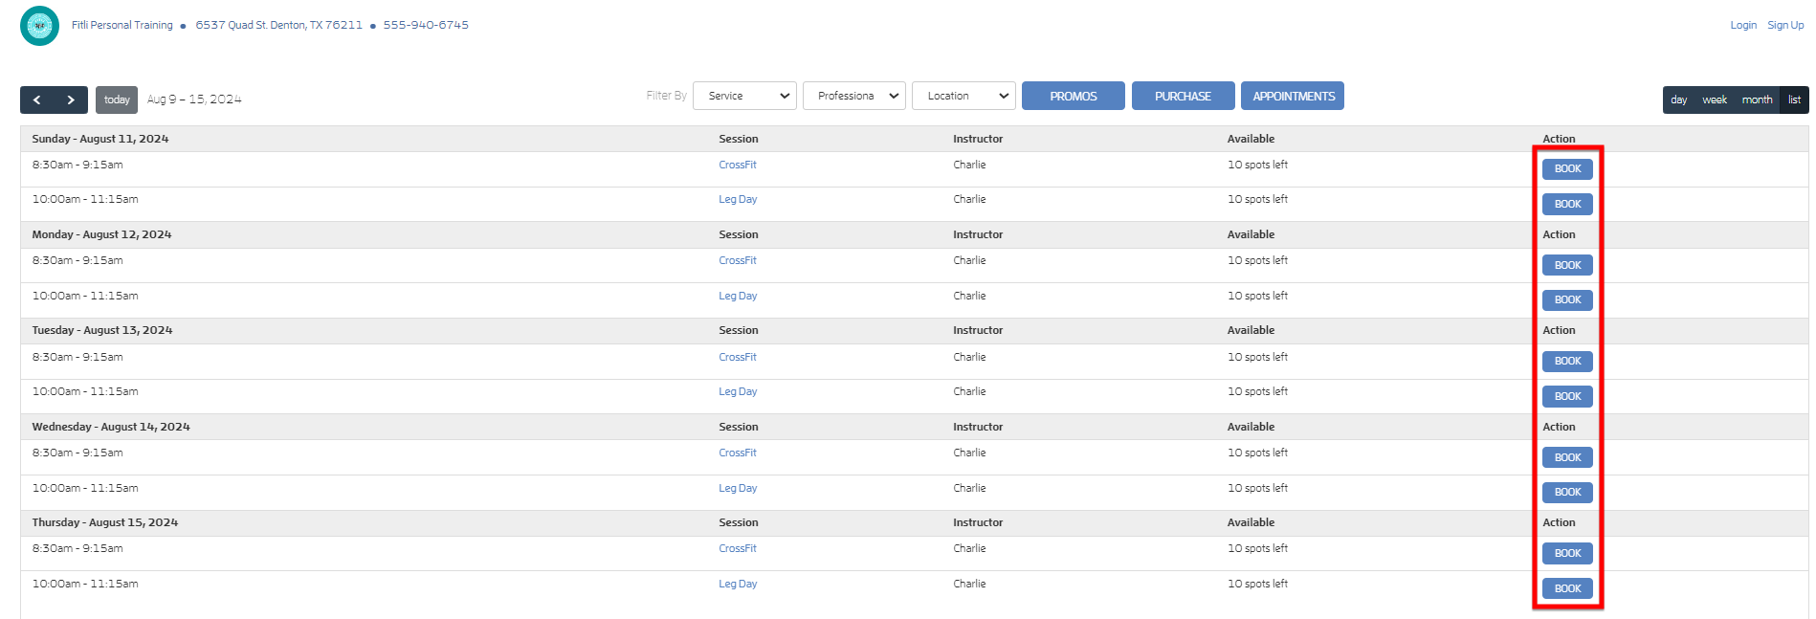This screenshot has height=619, width=1816.
Task: Click 8:30am - 9:15am on Sunday
Action: click(78, 165)
